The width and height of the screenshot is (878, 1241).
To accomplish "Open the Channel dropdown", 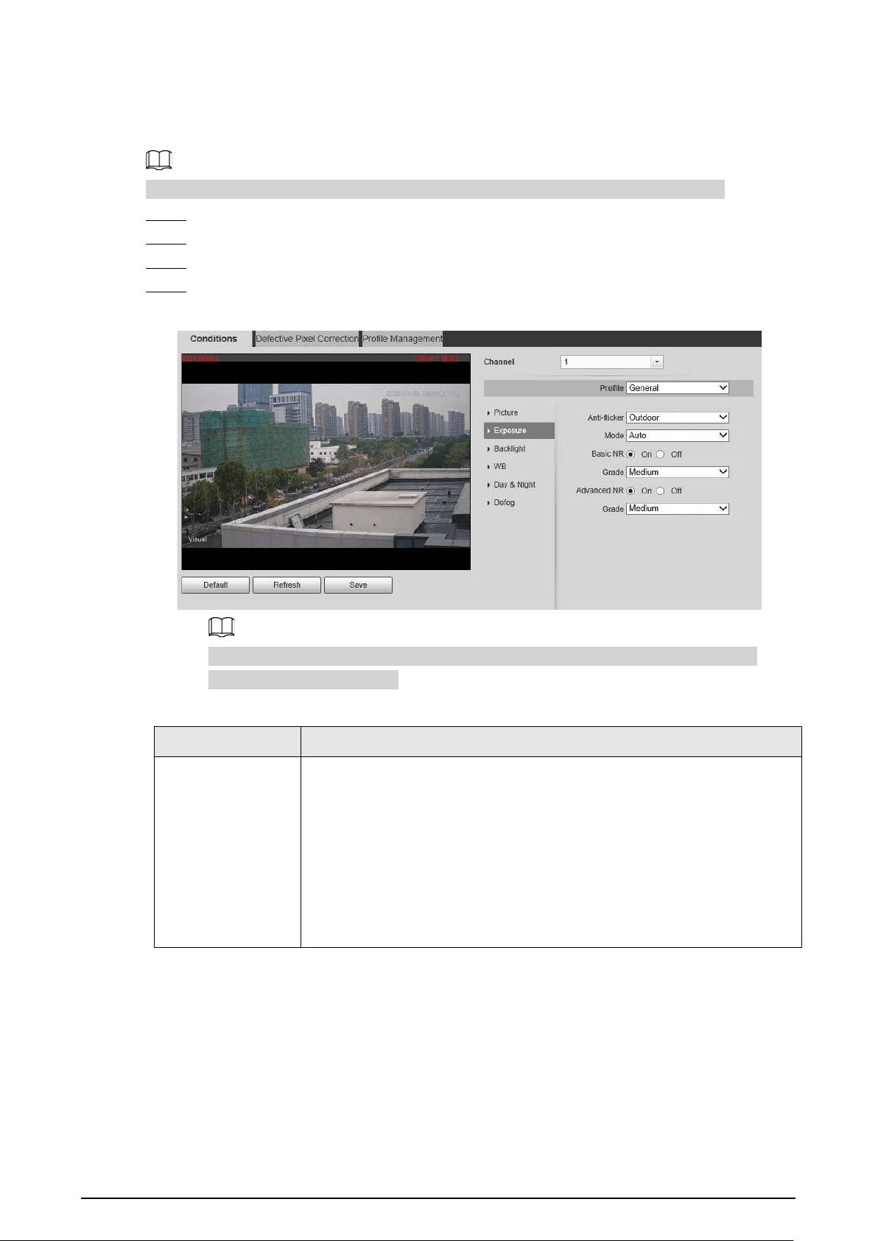I will [x=611, y=362].
